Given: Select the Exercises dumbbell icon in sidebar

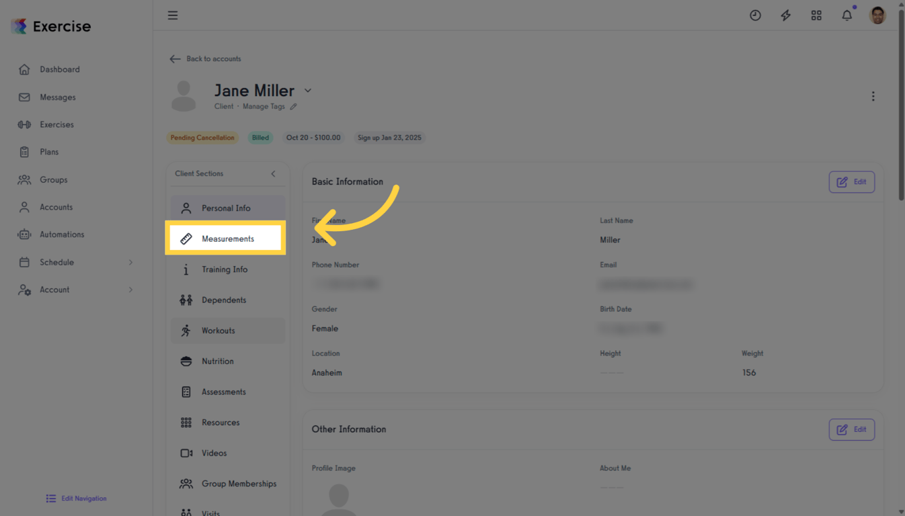Looking at the screenshot, I should (x=24, y=124).
